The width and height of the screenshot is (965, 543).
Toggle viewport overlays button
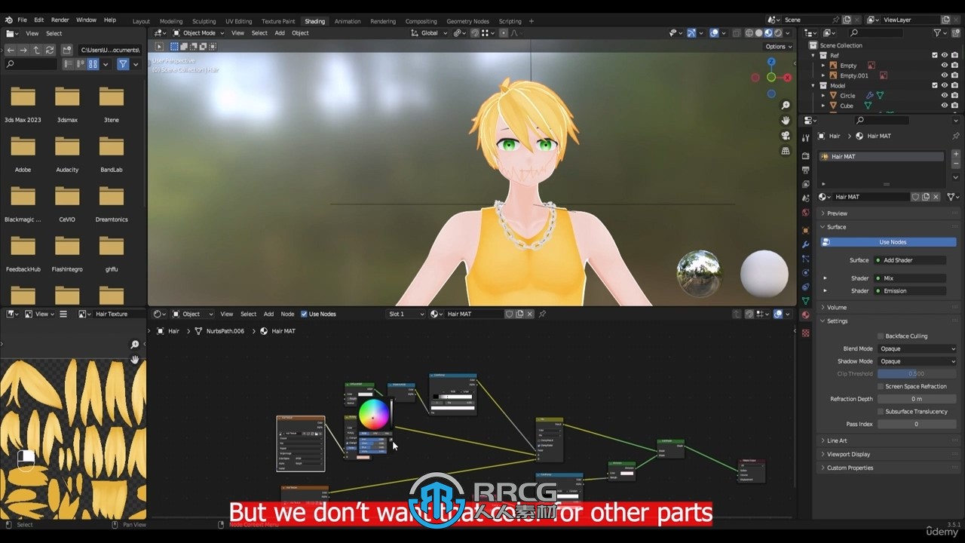712,33
